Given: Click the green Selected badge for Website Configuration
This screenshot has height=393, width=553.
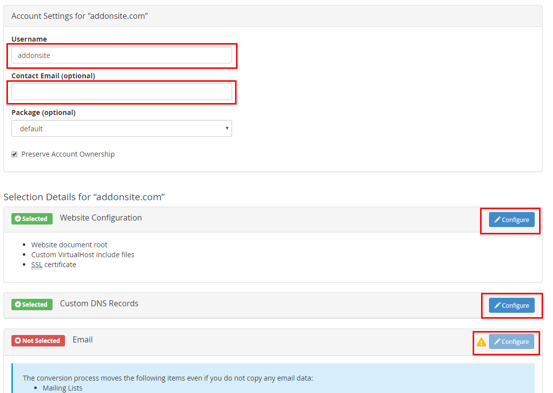Looking at the screenshot, I should [32, 219].
